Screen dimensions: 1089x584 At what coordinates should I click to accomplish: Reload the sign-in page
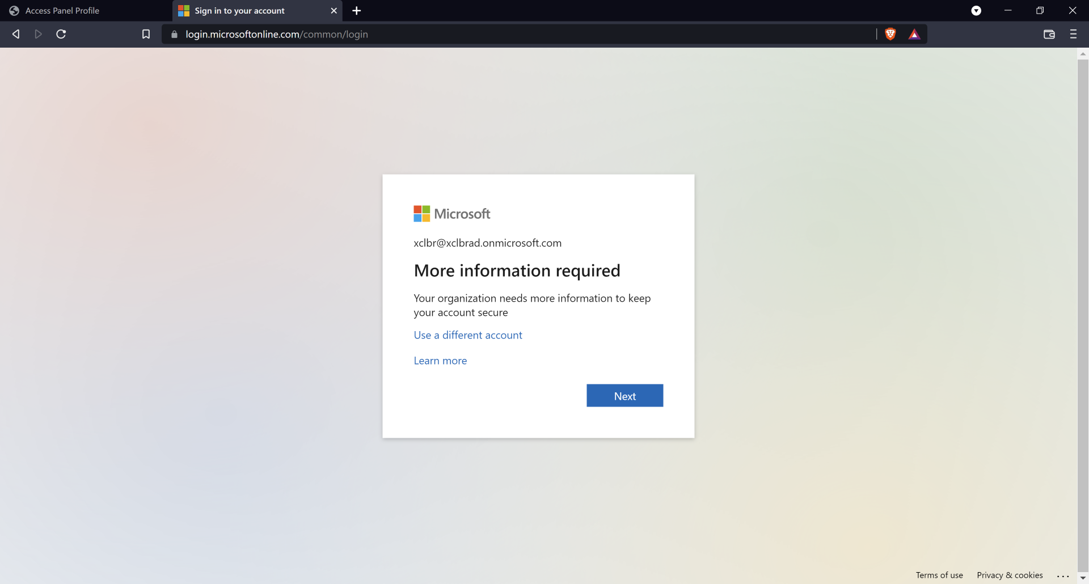coord(61,34)
